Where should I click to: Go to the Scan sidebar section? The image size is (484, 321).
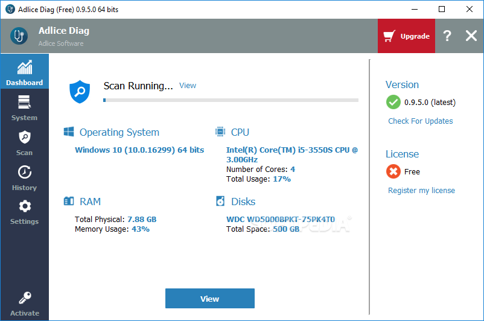pyautogui.click(x=24, y=143)
